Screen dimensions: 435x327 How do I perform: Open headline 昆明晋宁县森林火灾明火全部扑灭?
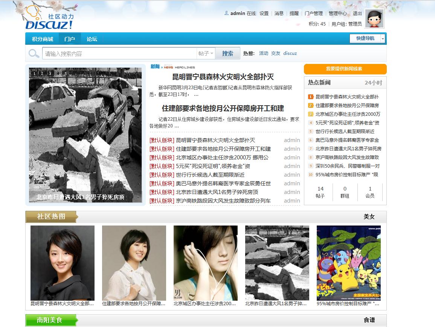(x=223, y=77)
